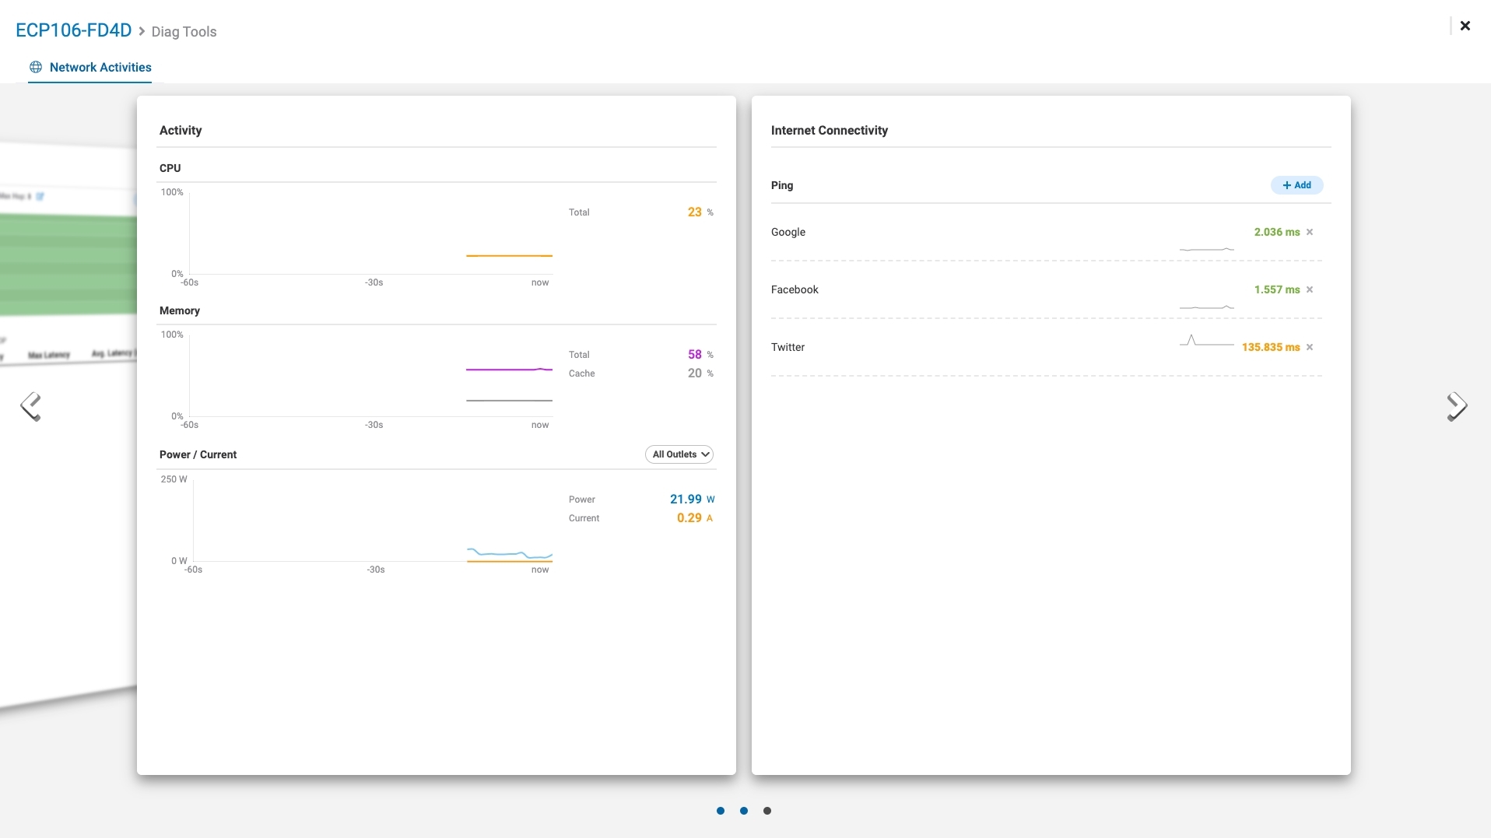Click the Memory total usage line
Image resolution: width=1491 pixels, height=838 pixels.
coord(509,370)
